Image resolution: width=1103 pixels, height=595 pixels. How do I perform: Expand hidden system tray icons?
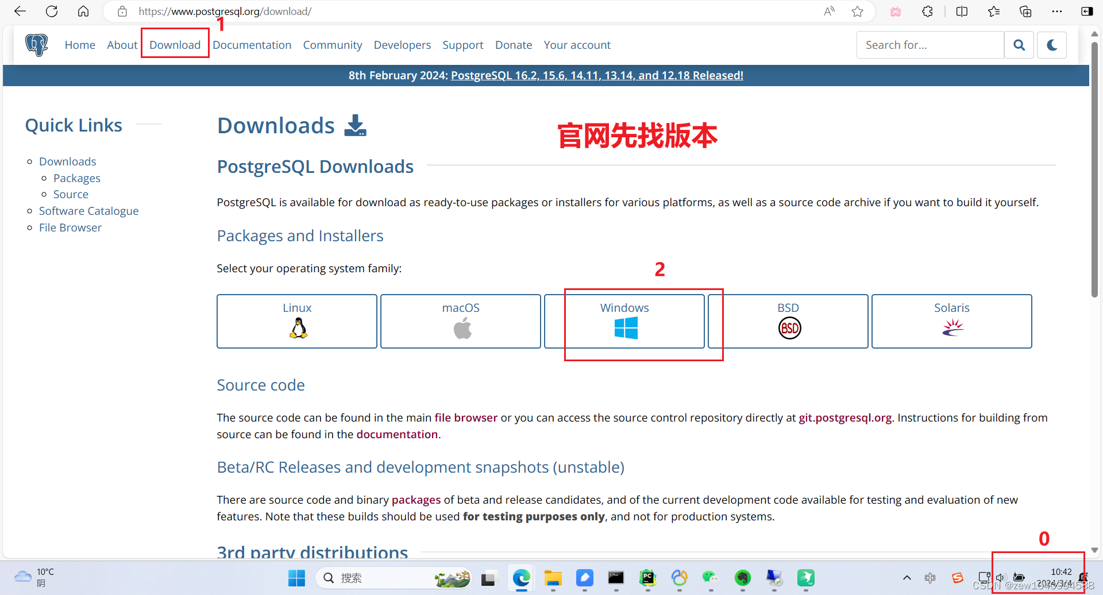pos(907,577)
